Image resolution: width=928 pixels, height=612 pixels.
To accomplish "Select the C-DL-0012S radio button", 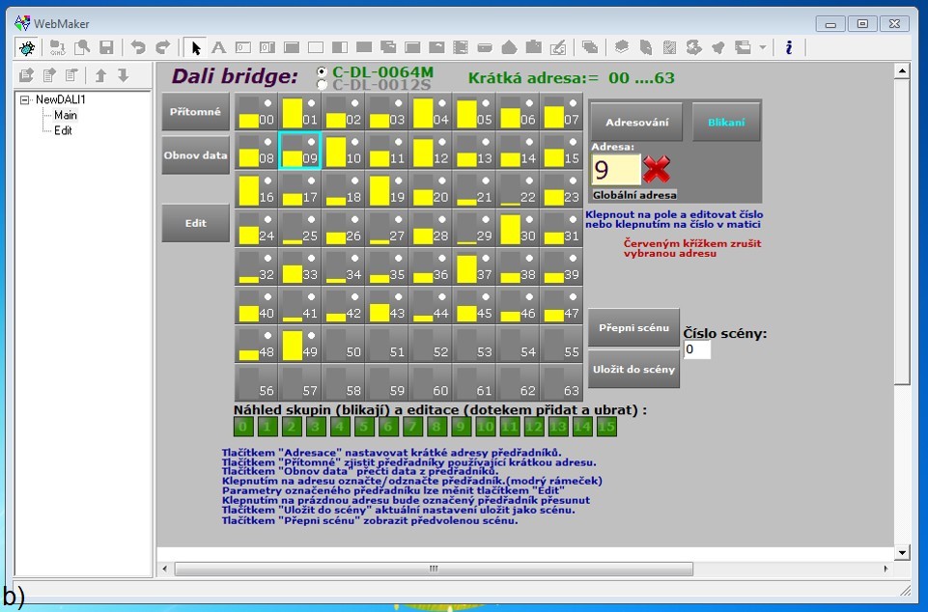I will (322, 85).
